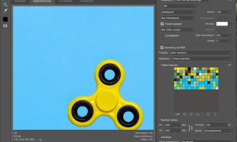Open the Kolory count dropdown arrow
The image size is (237, 142).
pos(230,12)
